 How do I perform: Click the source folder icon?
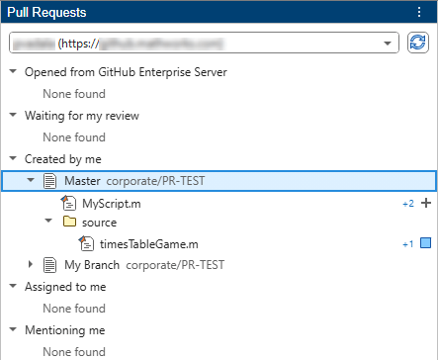point(69,221)
